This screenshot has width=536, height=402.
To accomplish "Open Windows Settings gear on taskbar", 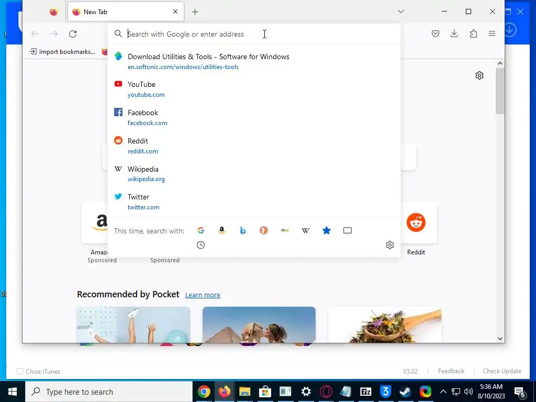I will 306,392.
